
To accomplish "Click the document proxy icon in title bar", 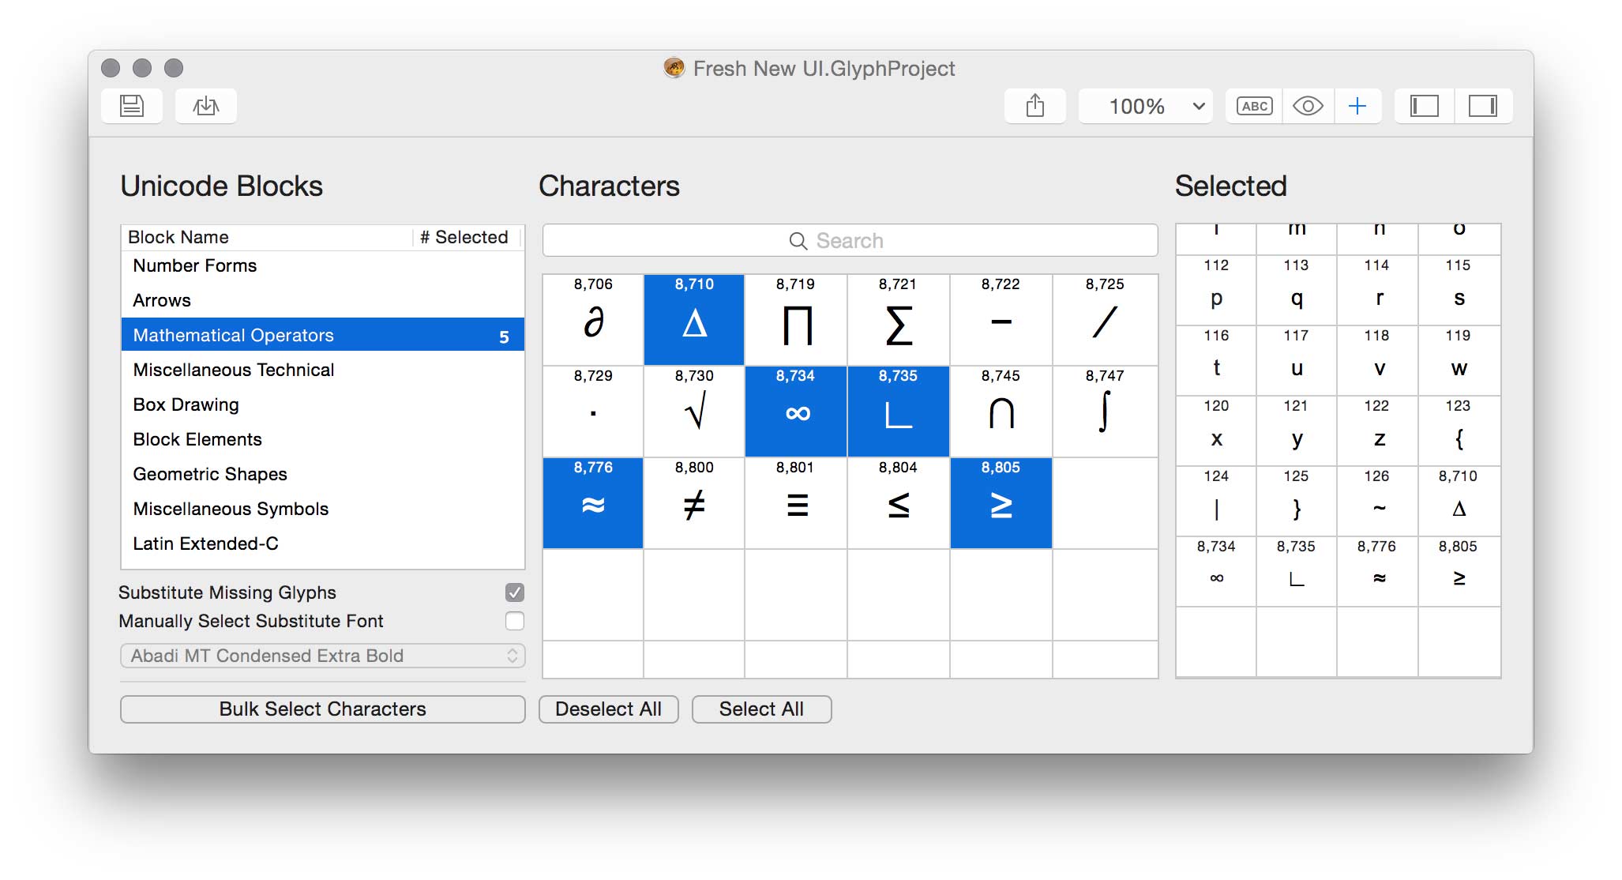I will (674, 68).
